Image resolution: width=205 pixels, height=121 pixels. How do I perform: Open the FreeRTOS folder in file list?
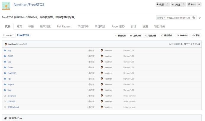coord(12,73)
